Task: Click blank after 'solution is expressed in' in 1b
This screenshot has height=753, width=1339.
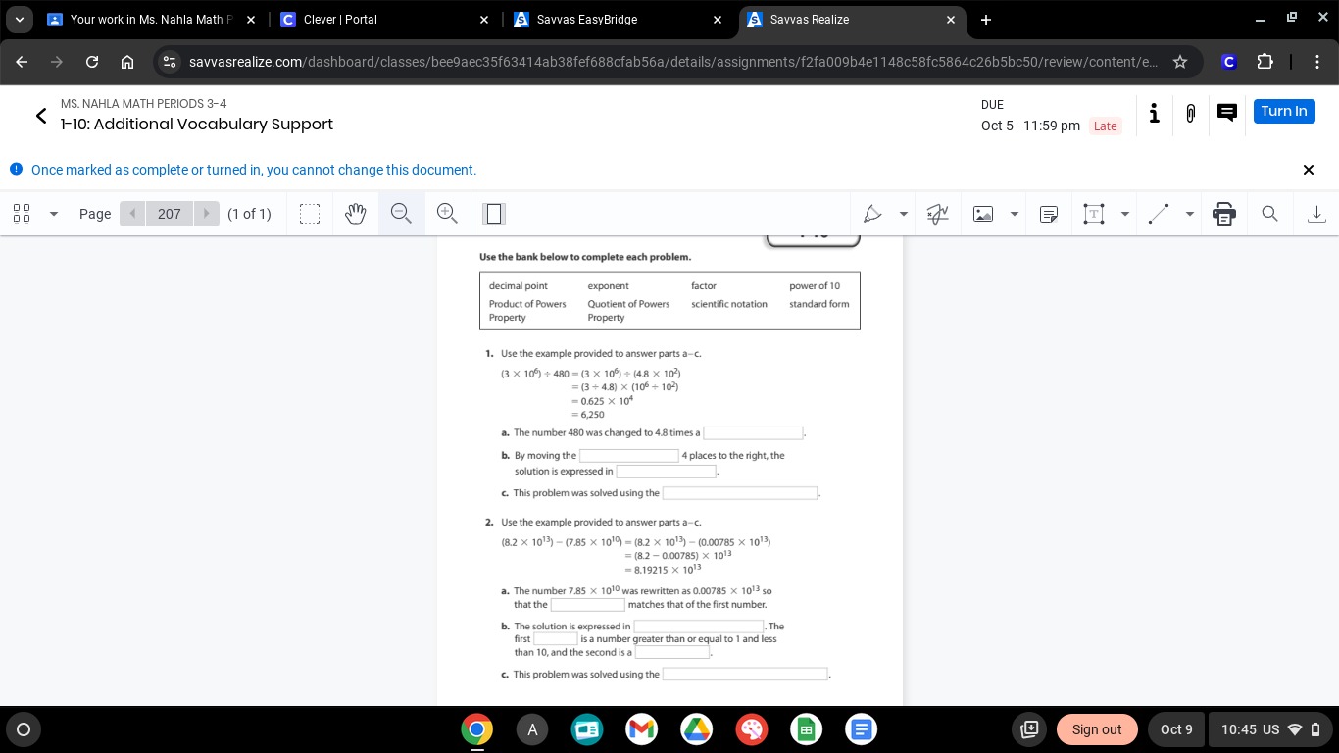Action: [x=666, y=472]
